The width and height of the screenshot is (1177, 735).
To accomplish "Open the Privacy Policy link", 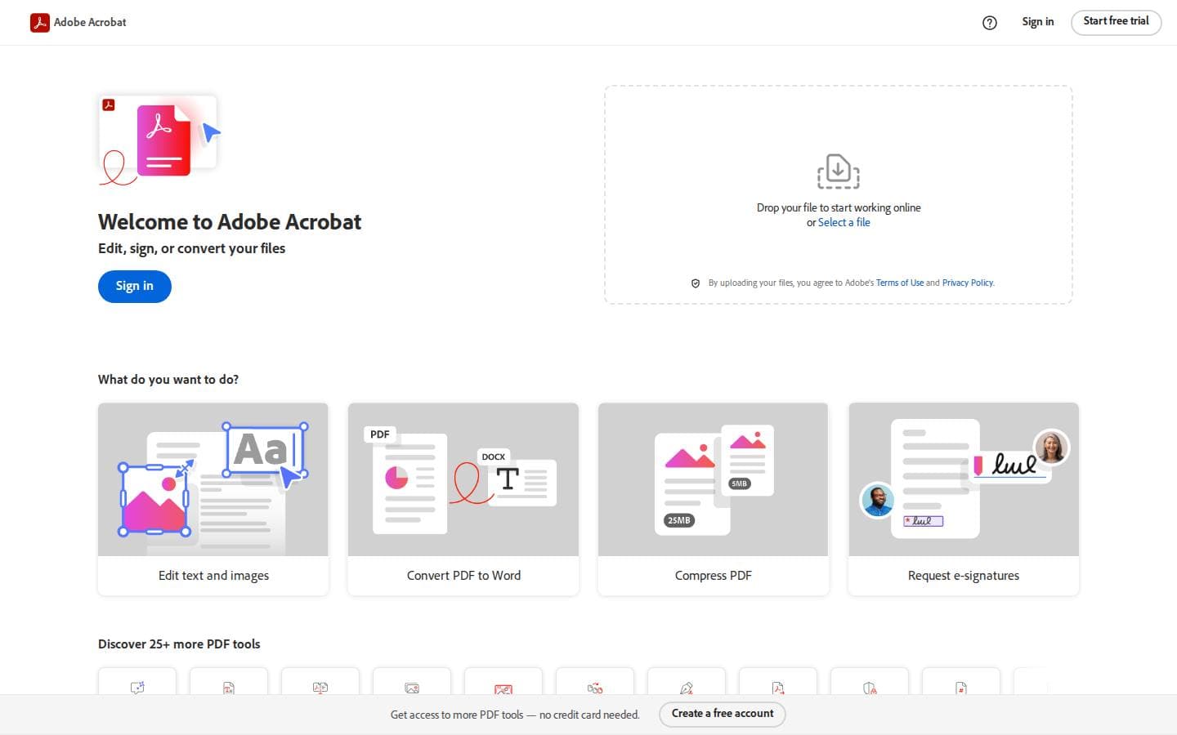I will click(x=968, y=283).
